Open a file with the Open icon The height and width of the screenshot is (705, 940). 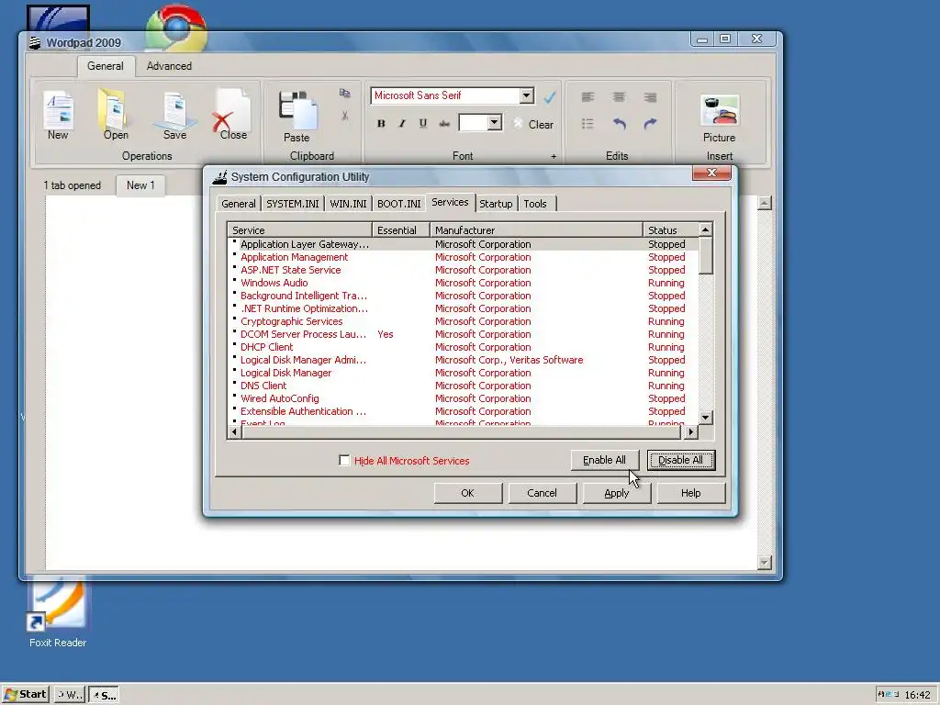pos(115,115)
